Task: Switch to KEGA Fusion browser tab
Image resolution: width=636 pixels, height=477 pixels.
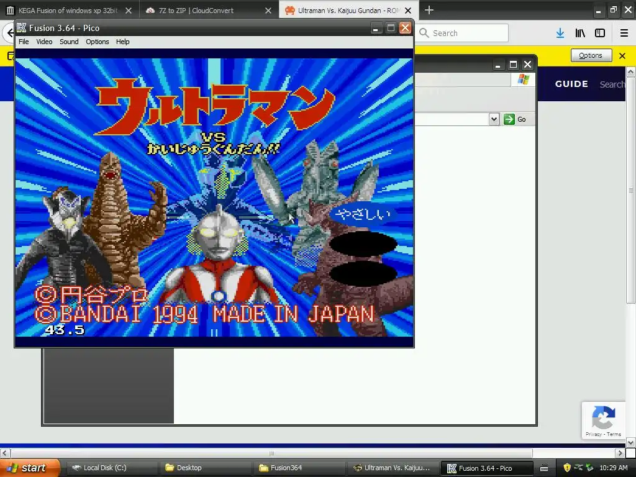Action: point(69,11)
